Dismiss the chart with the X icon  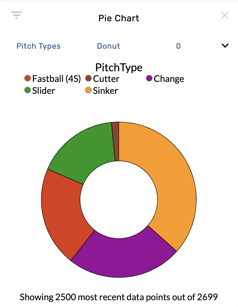click(x=225, y=15)
